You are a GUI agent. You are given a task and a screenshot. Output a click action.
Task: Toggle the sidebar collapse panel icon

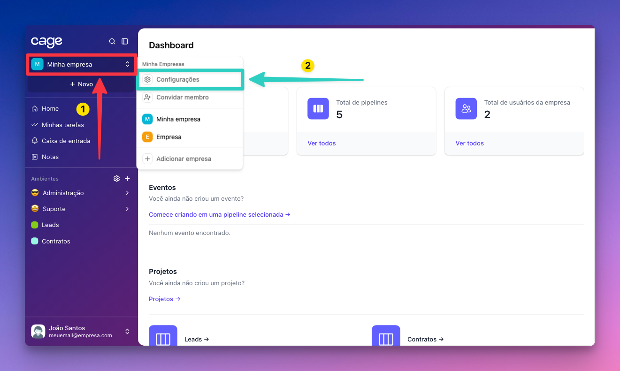pos(125,41)
